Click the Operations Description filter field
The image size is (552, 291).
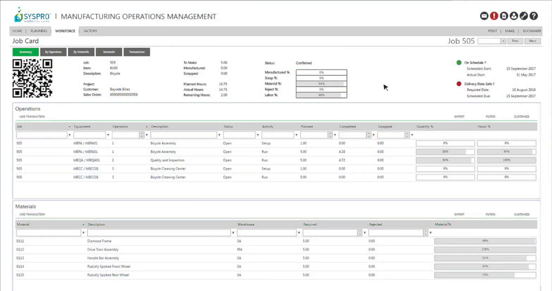(183, 135)
